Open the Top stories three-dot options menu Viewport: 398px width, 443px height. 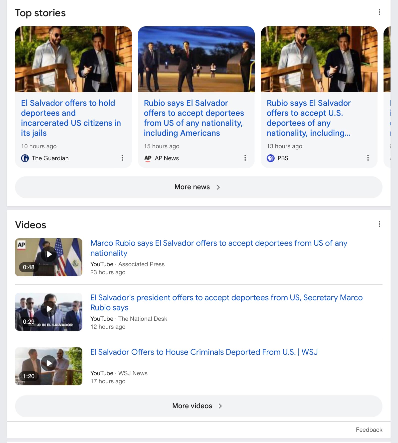pos(379,12)
